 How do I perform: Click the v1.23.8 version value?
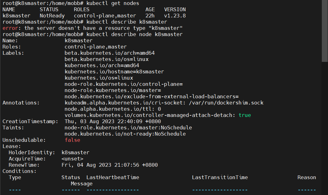click(x=175, y=16)
